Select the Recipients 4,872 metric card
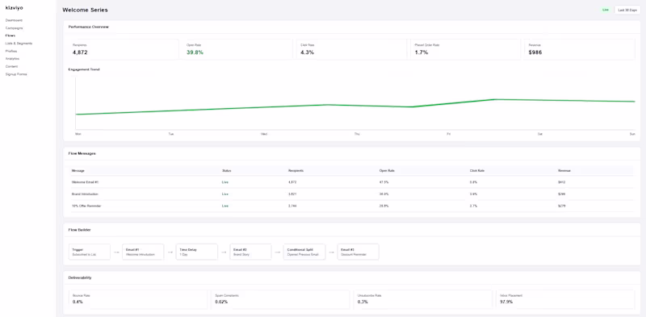Viewport: 646px width, 317px height. click(x=124, y=49)
